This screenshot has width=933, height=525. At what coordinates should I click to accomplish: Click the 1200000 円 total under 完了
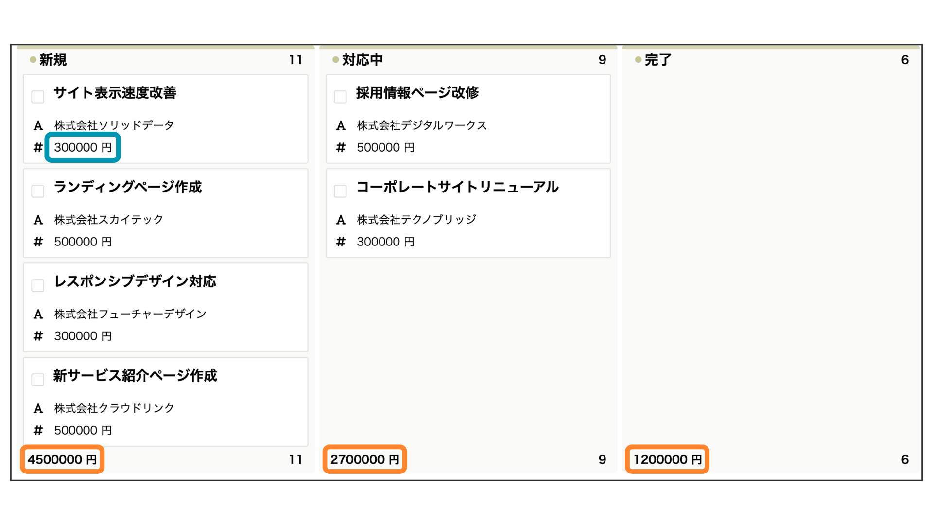pyautogui.click(x=667, y=459)
